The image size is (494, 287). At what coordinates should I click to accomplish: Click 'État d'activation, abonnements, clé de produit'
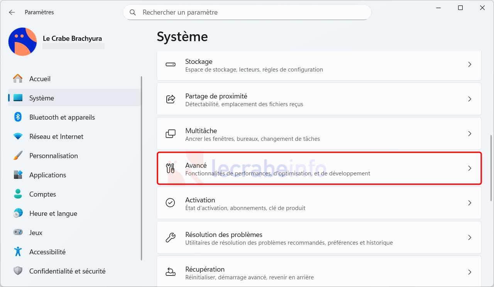(245, 208)
